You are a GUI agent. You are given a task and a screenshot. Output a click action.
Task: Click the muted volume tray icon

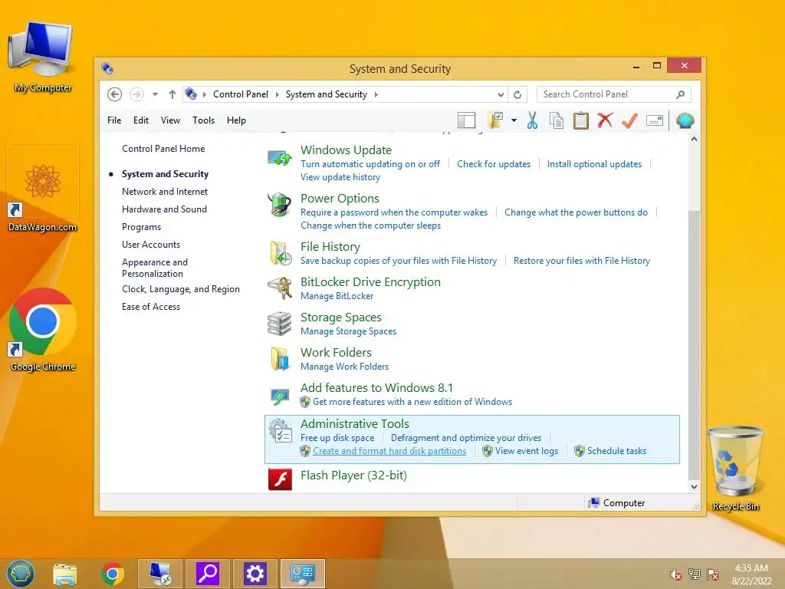click(x=676, y=574)
